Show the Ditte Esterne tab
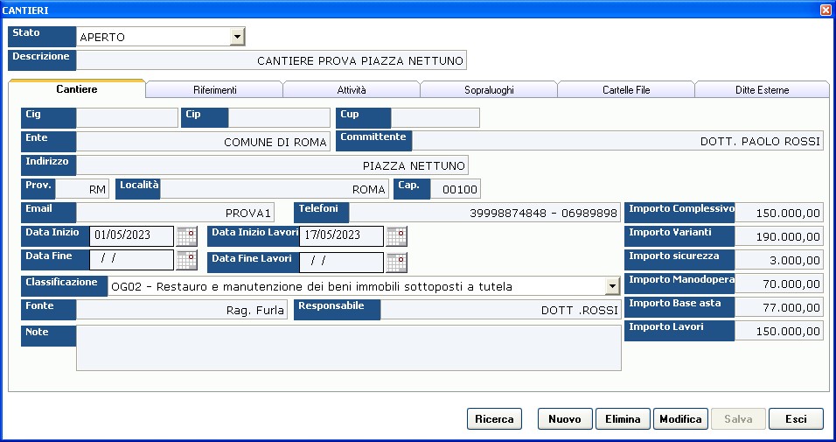 pos(762,89)
